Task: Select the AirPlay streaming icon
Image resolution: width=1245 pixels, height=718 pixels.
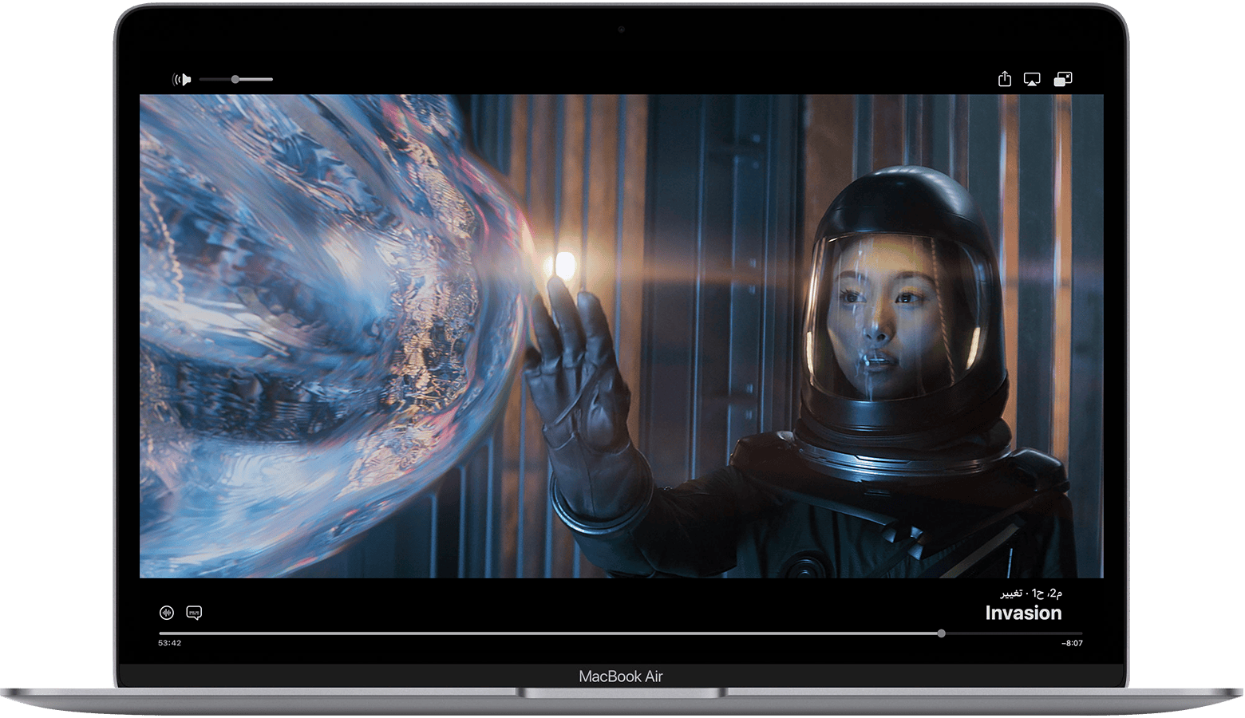Action: point(1032,79)
